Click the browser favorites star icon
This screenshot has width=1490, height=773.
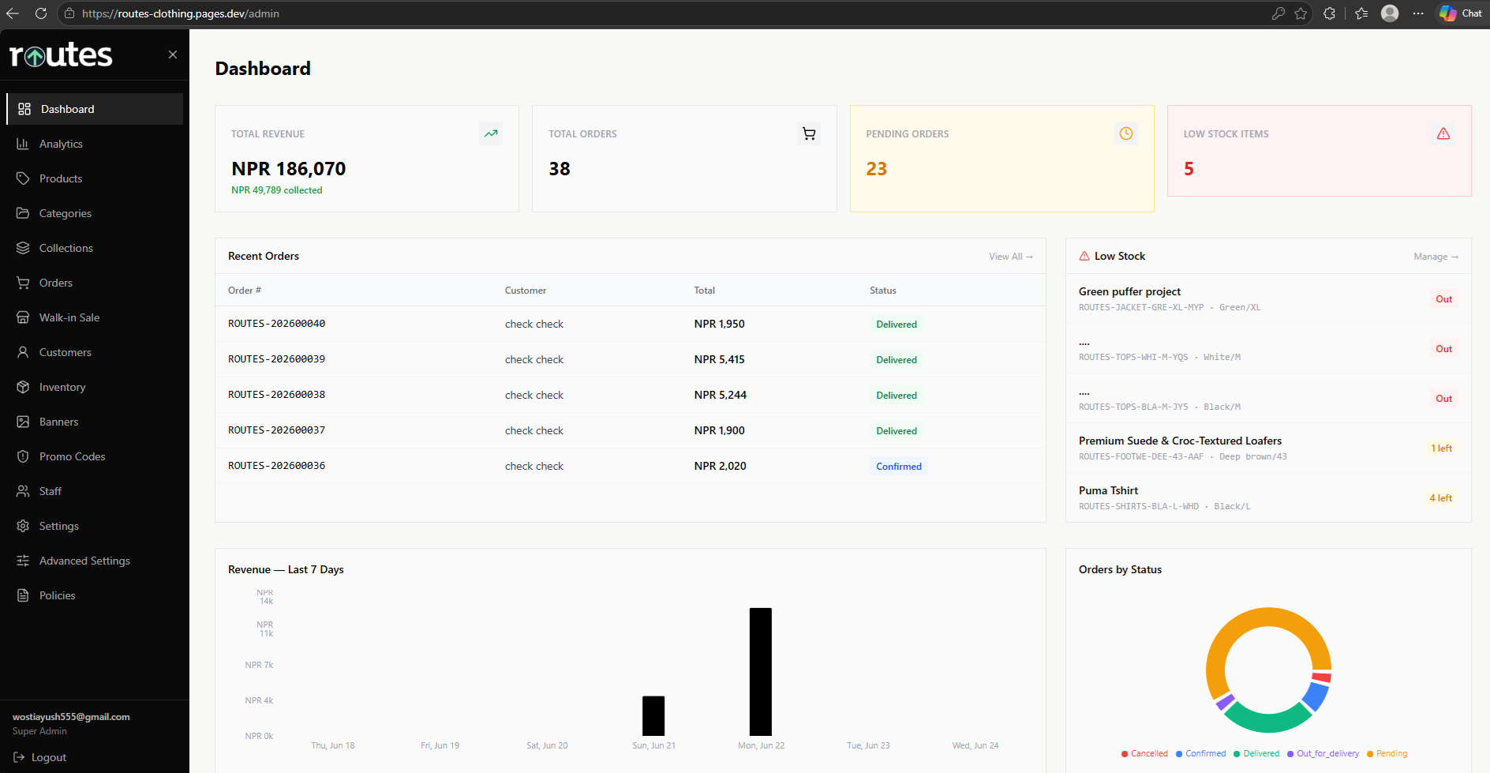click(1301, 13)
